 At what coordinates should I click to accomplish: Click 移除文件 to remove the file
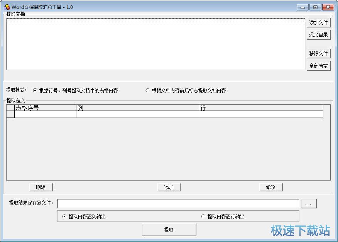(x=319, y=53)
